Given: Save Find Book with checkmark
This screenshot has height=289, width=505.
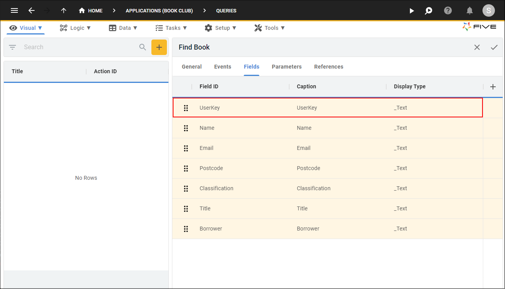Looking at the screenshot, I should pos(494,47).
